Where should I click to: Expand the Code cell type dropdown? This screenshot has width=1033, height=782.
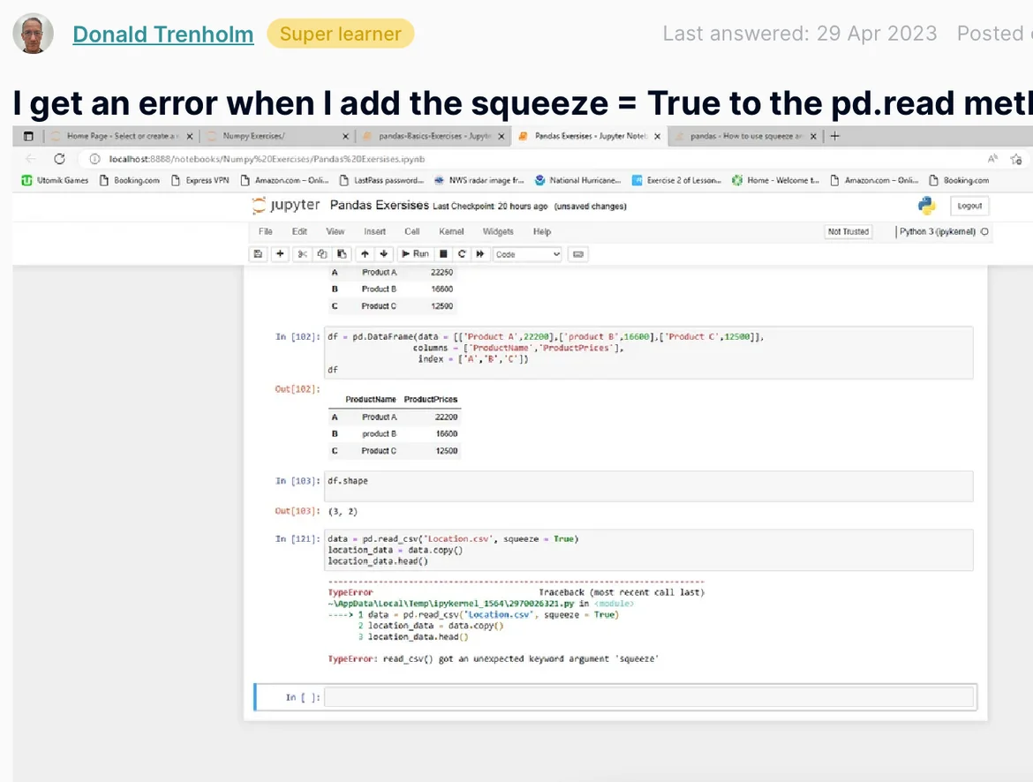point(528,254)
